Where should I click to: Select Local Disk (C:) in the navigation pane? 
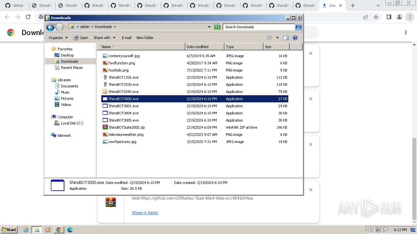(72, 123)
